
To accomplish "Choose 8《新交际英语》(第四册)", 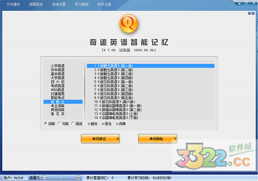I will point(114,94).
